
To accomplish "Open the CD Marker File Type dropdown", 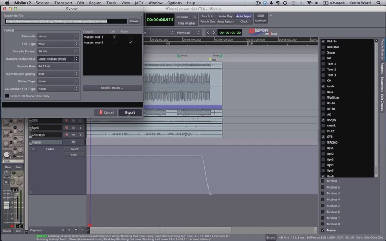I will 58,89.
